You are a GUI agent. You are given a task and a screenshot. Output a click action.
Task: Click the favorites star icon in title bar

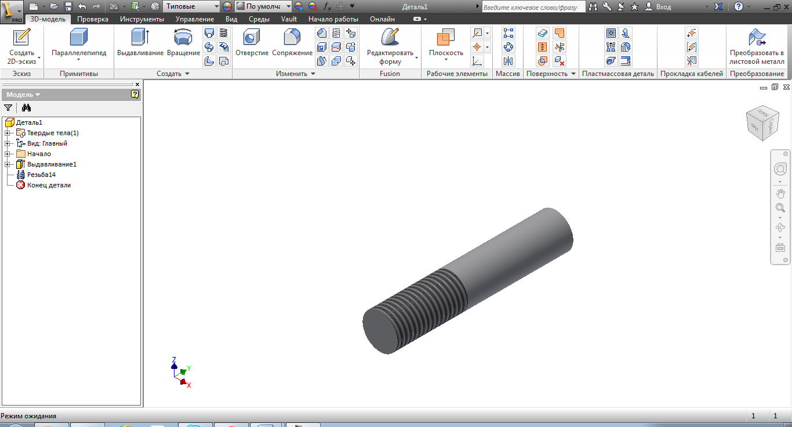click(x=635, y=6)
